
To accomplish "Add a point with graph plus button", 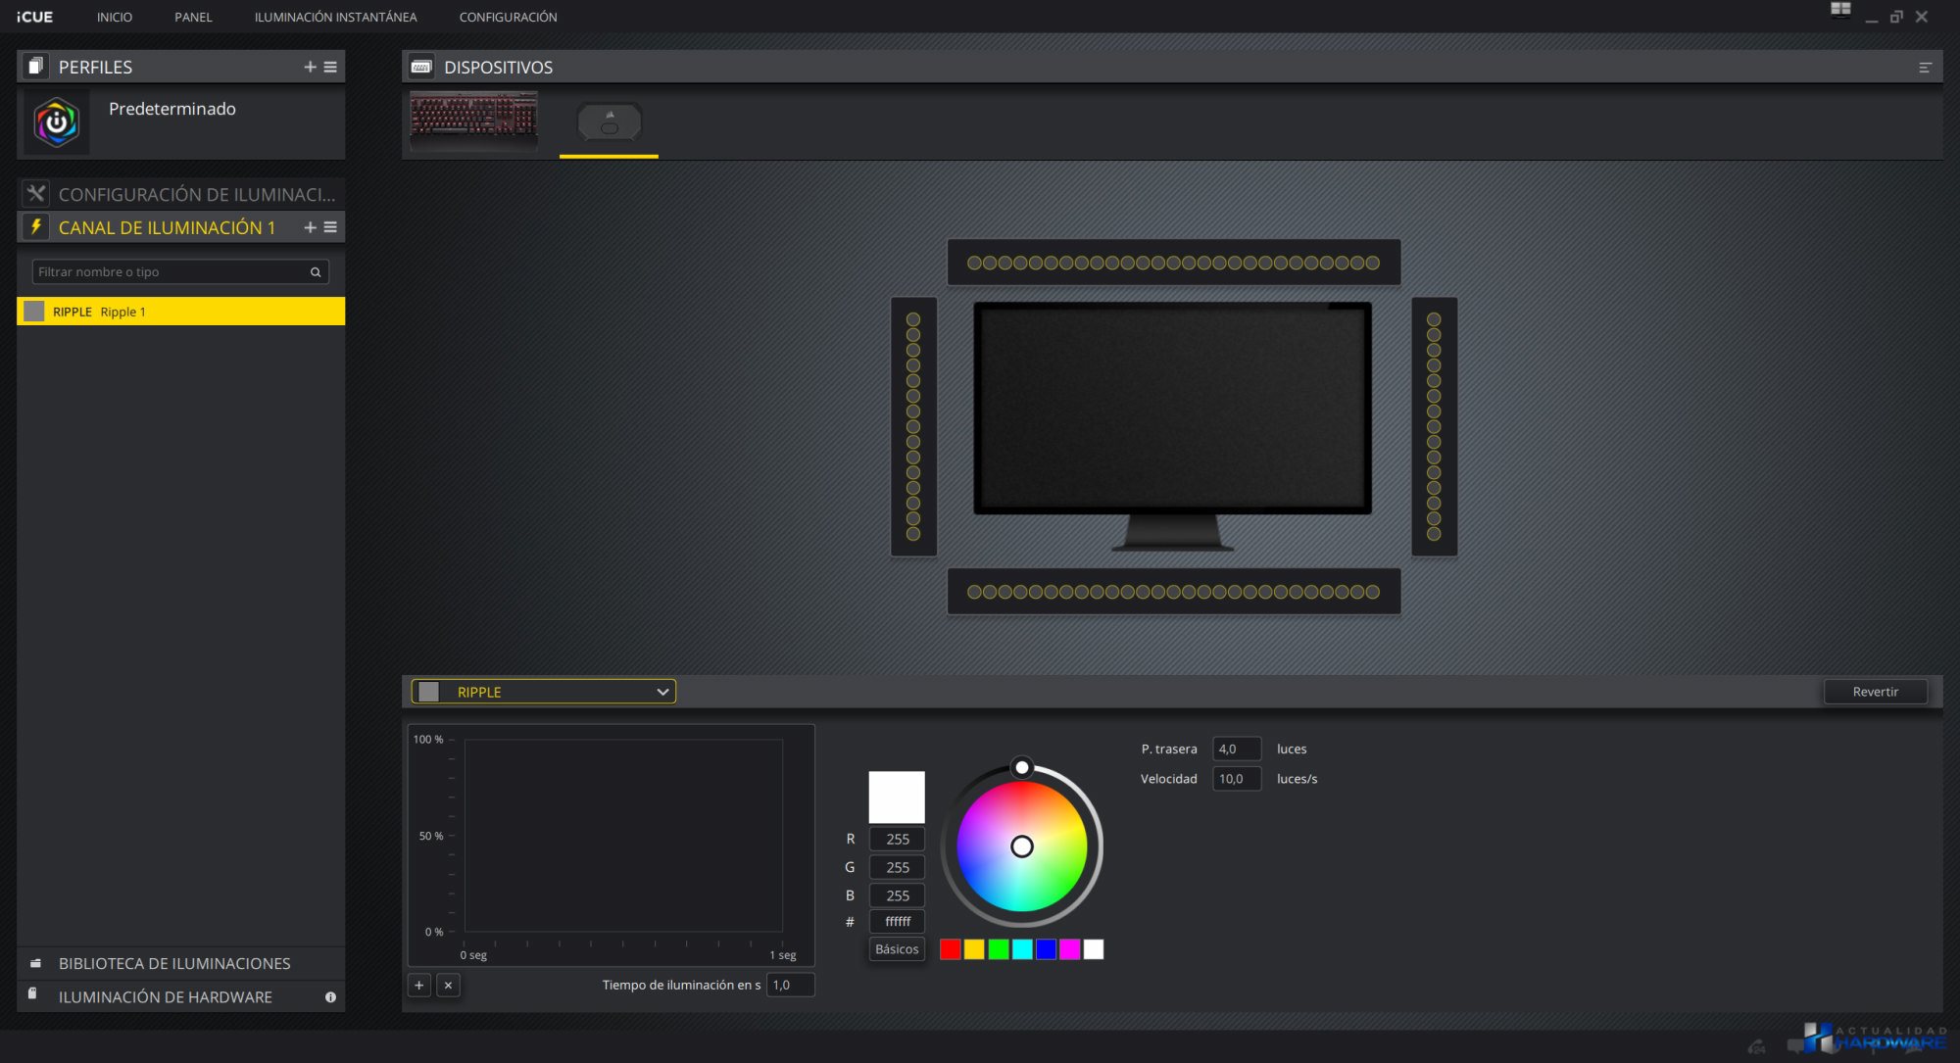I will click(419, 985).
